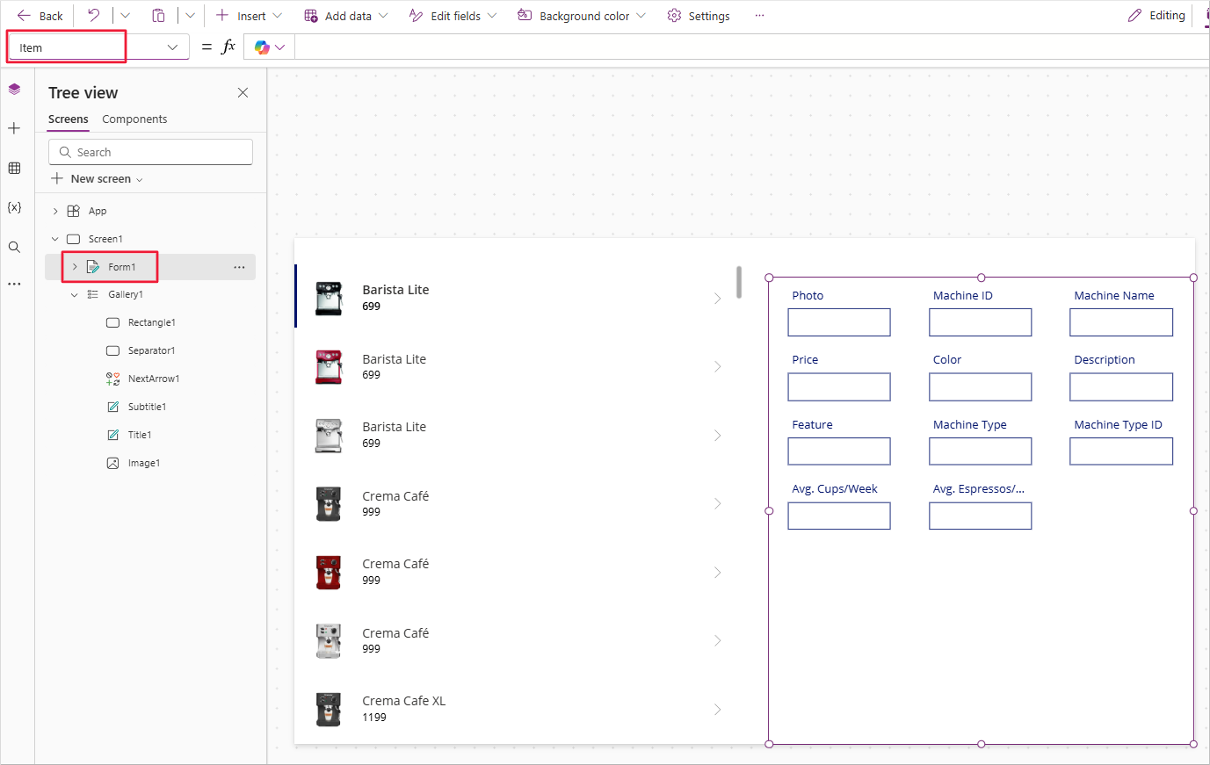Open the Copilot icon in formula bar
Image resolution: width=1210 pixels, height=765 pixels.
pos(262,47)
